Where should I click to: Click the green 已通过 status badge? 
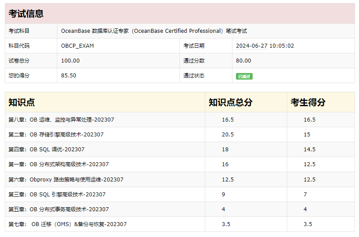(x=244, y=76)
